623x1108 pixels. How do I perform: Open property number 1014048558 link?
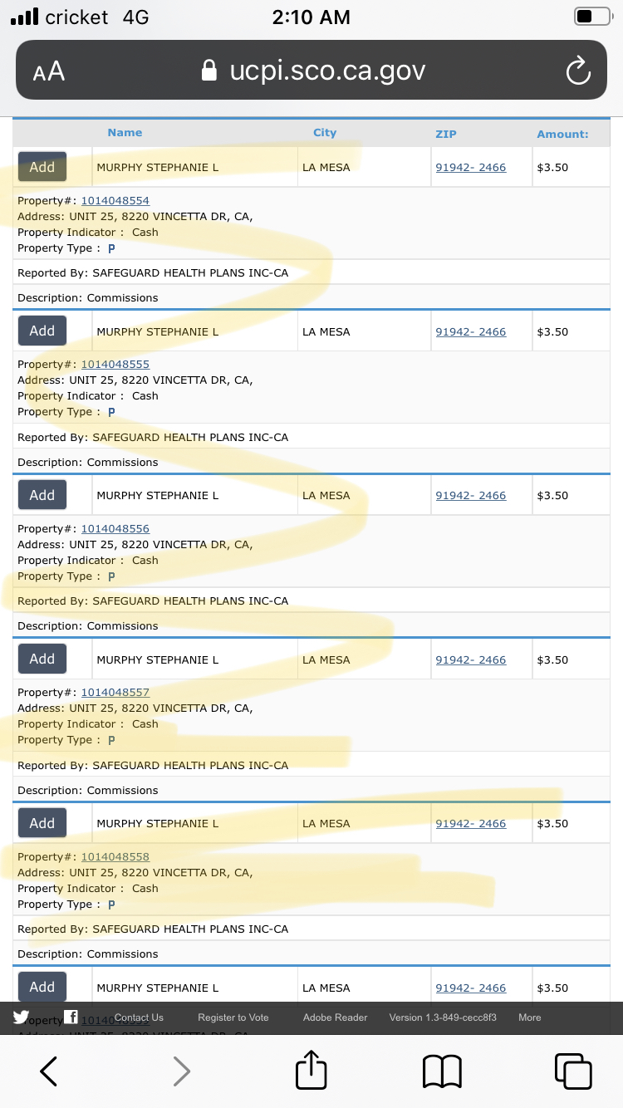point(115,857)
